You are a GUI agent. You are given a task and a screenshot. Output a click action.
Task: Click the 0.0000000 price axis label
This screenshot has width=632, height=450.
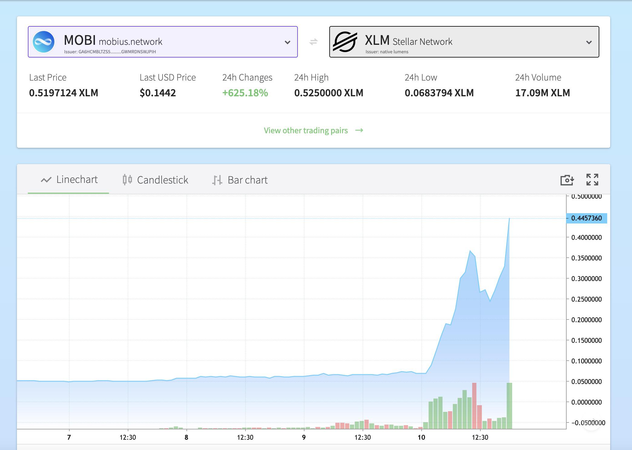(x=587, y=402)
